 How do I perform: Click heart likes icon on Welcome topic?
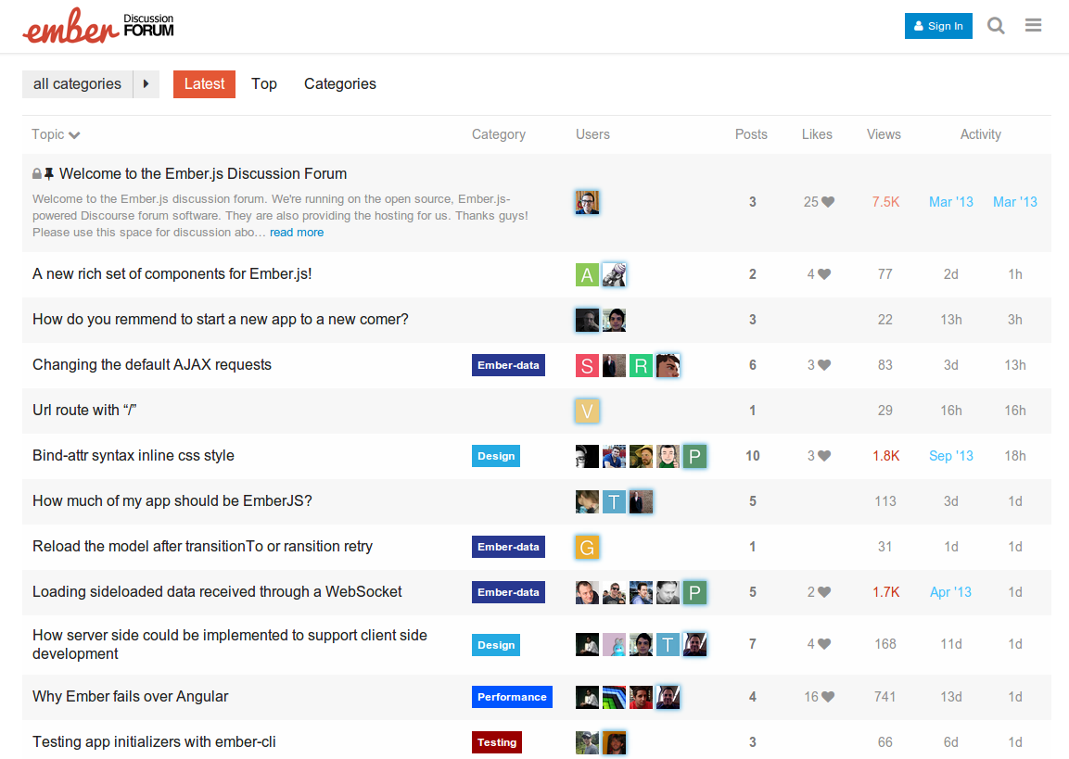pos(828,202)
